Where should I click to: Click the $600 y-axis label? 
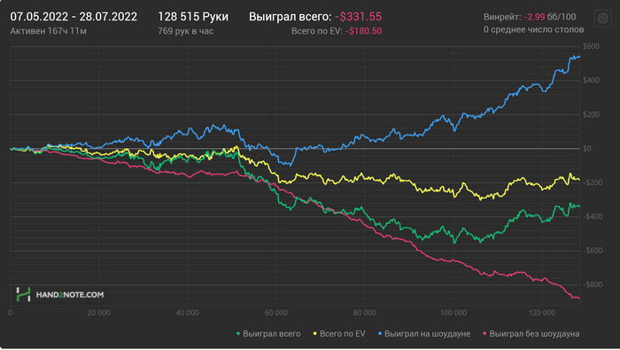click(591, 46)
